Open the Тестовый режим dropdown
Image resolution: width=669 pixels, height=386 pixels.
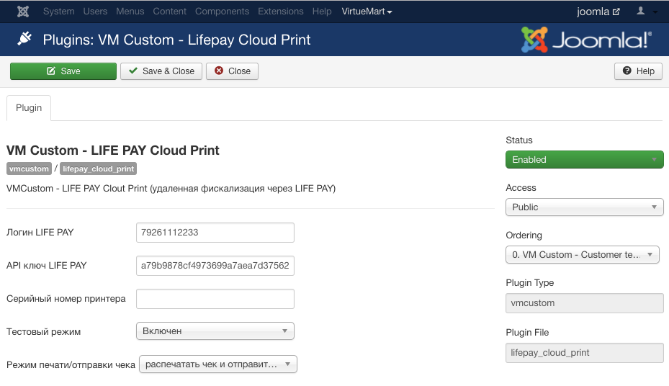tap(215, 331)
